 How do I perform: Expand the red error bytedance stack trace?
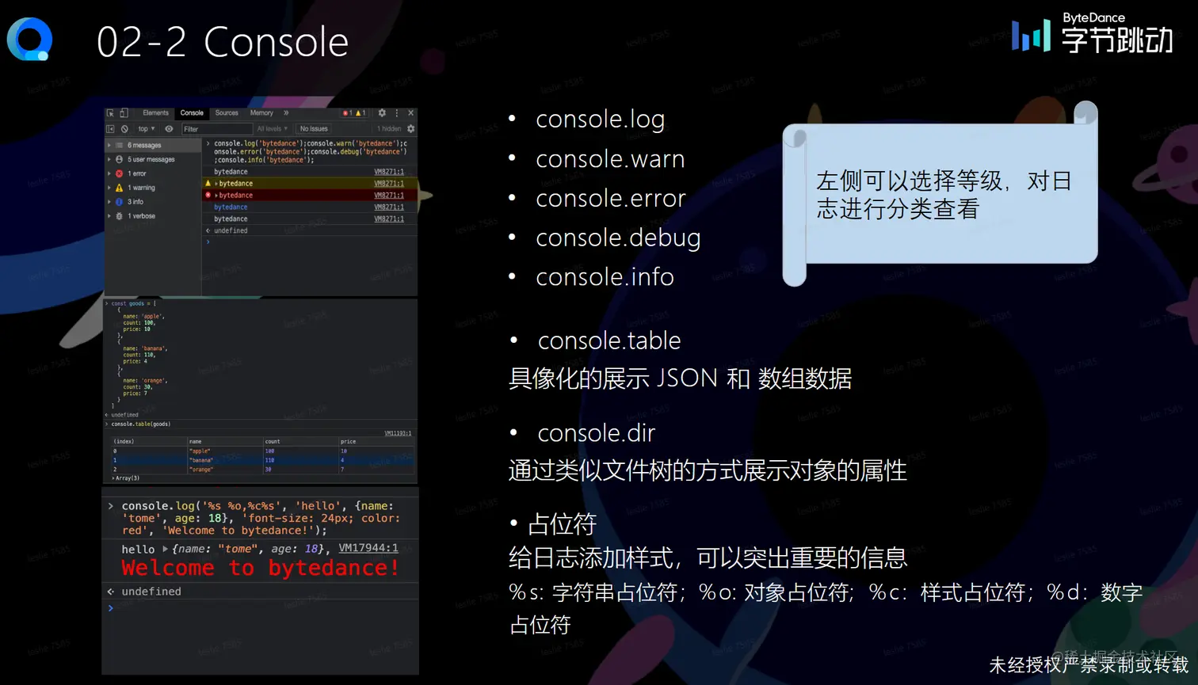216,196
